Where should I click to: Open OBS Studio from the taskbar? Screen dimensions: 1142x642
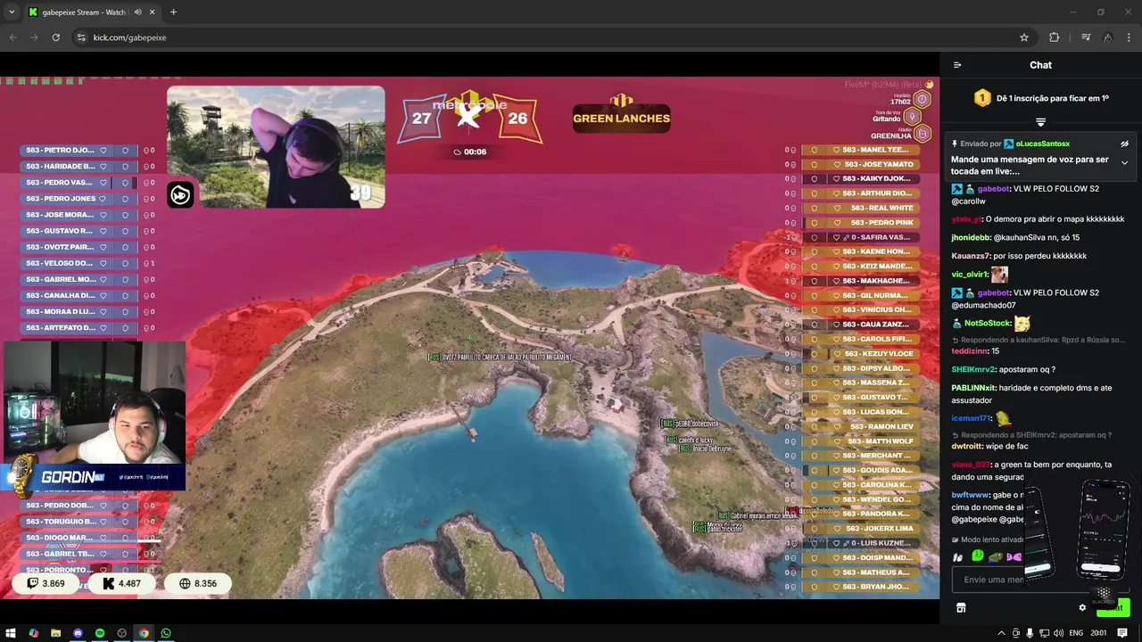[x=122, y=633]
